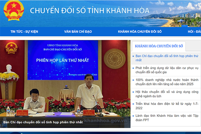The width and height of the screenshot is (201, 134).
Task: Open the Hỏi - Đáp menu item
Action: click(194, 32)
